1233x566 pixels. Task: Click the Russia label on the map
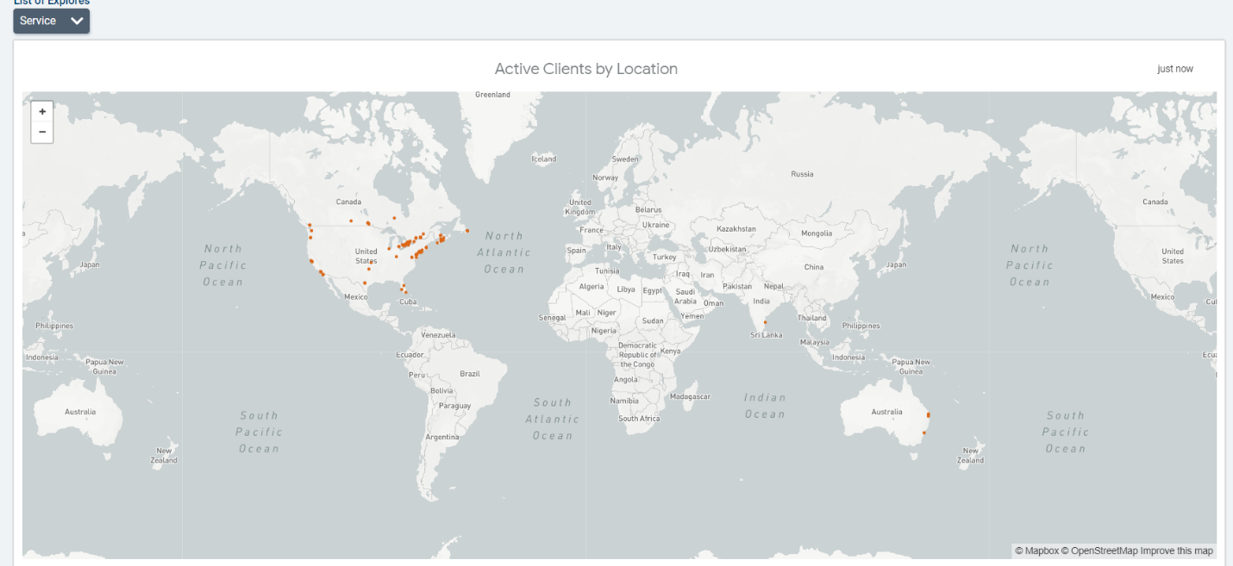(x=802, y=174)
